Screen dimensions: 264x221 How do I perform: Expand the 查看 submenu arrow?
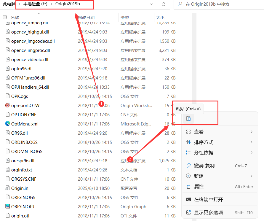[252, 132]
